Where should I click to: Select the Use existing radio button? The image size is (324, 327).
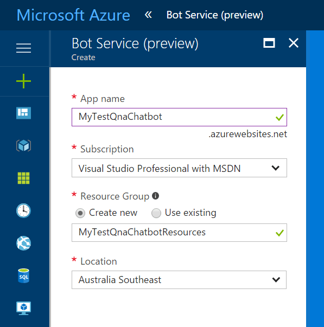[x=156, y=213]
